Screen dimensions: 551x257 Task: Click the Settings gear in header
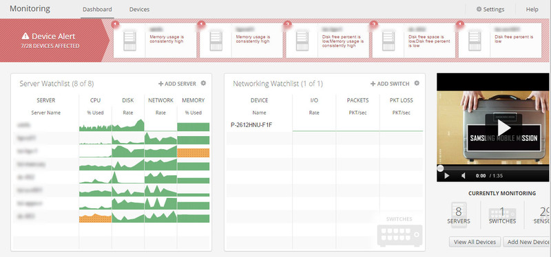click(x=490, y=10)
